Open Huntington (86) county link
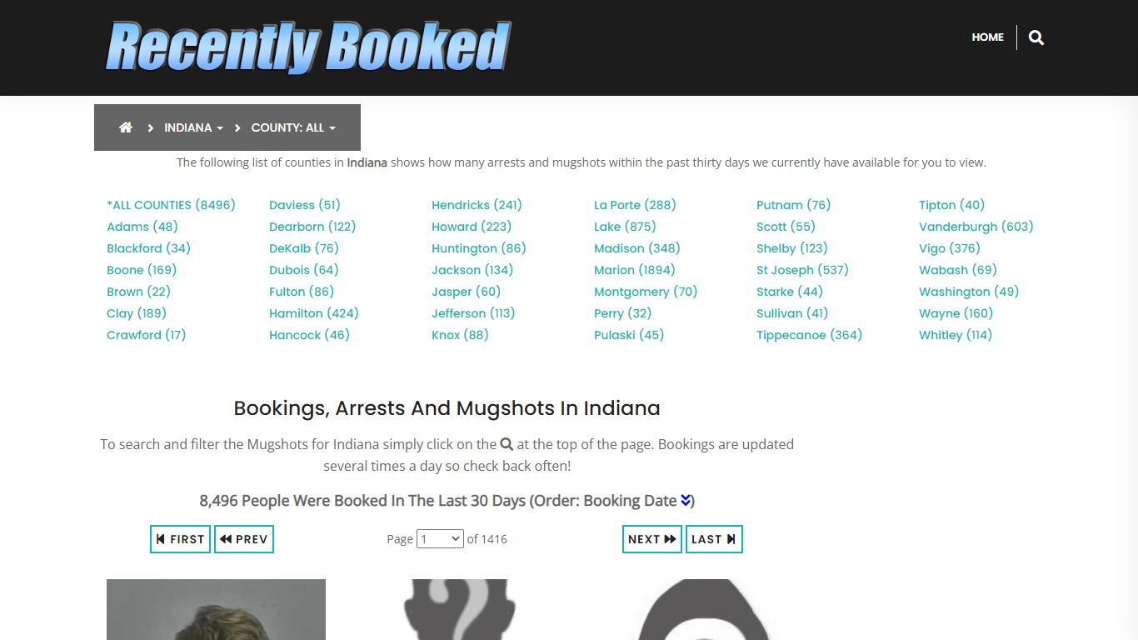The width and height of the screenshot is (1138, 640). [x=479, y=248]
